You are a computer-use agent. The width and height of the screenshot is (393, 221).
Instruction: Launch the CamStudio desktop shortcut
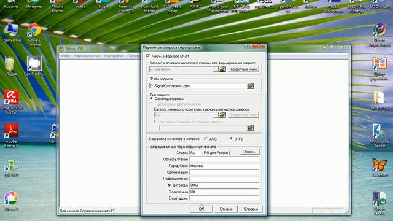click(34, 66)
